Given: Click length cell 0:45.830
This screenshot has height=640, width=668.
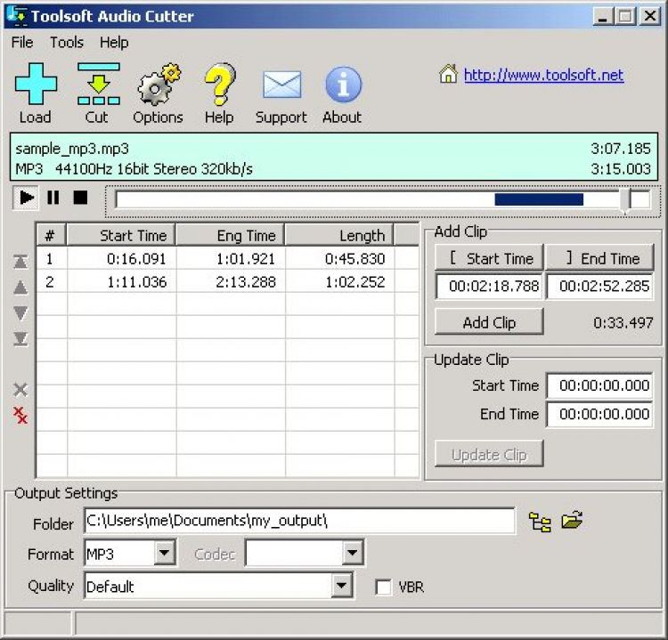Looking at the screenshot, I should click(x=354, y=259).
